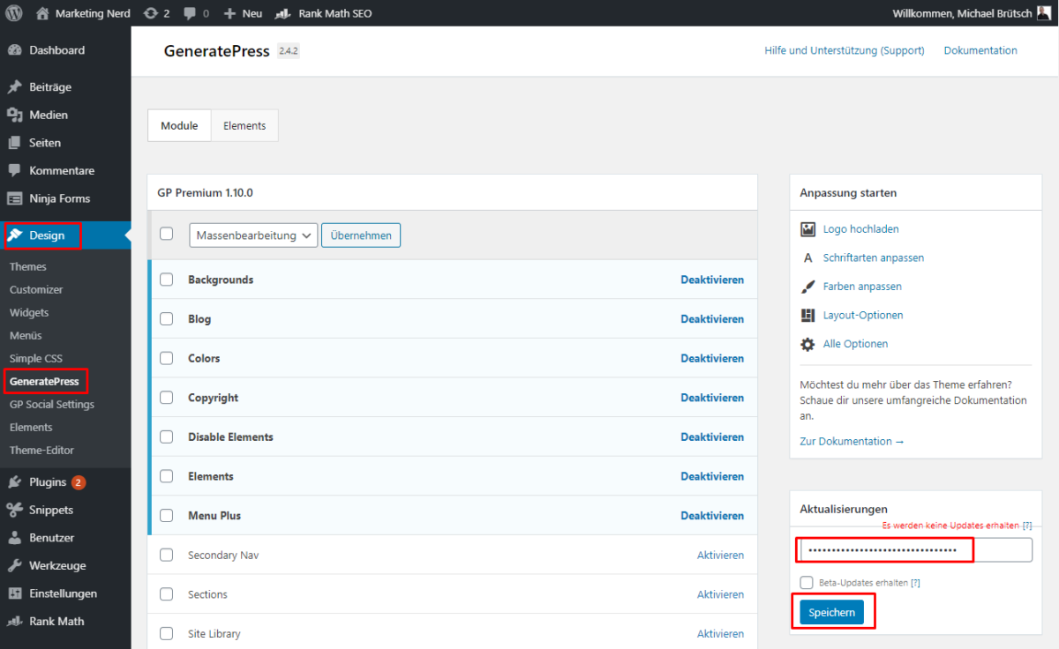The image size is (1059, 649).
Task: Click the user avatar of Michael Brütsch
Action: click(x=1043, y=13)
